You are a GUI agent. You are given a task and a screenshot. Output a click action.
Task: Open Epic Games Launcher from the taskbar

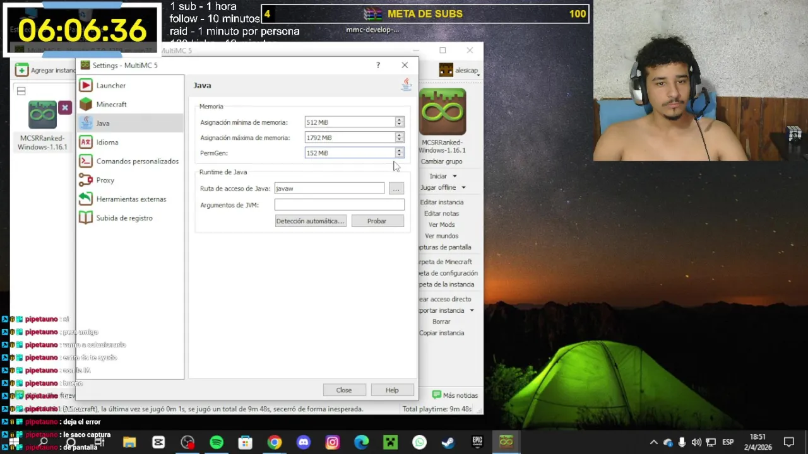[477, 443]
